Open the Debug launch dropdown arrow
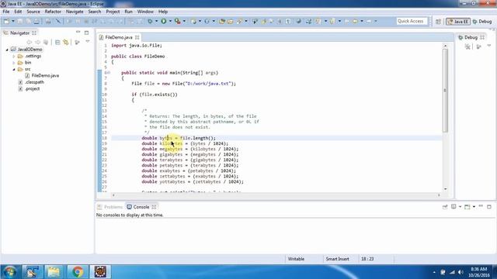497x279 pixels. coord(156,21)
